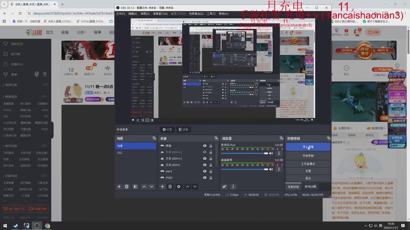Hide the POE2 source
This screenshot has height=230, width=410.
pyautogui.click(x=204, y=177)
